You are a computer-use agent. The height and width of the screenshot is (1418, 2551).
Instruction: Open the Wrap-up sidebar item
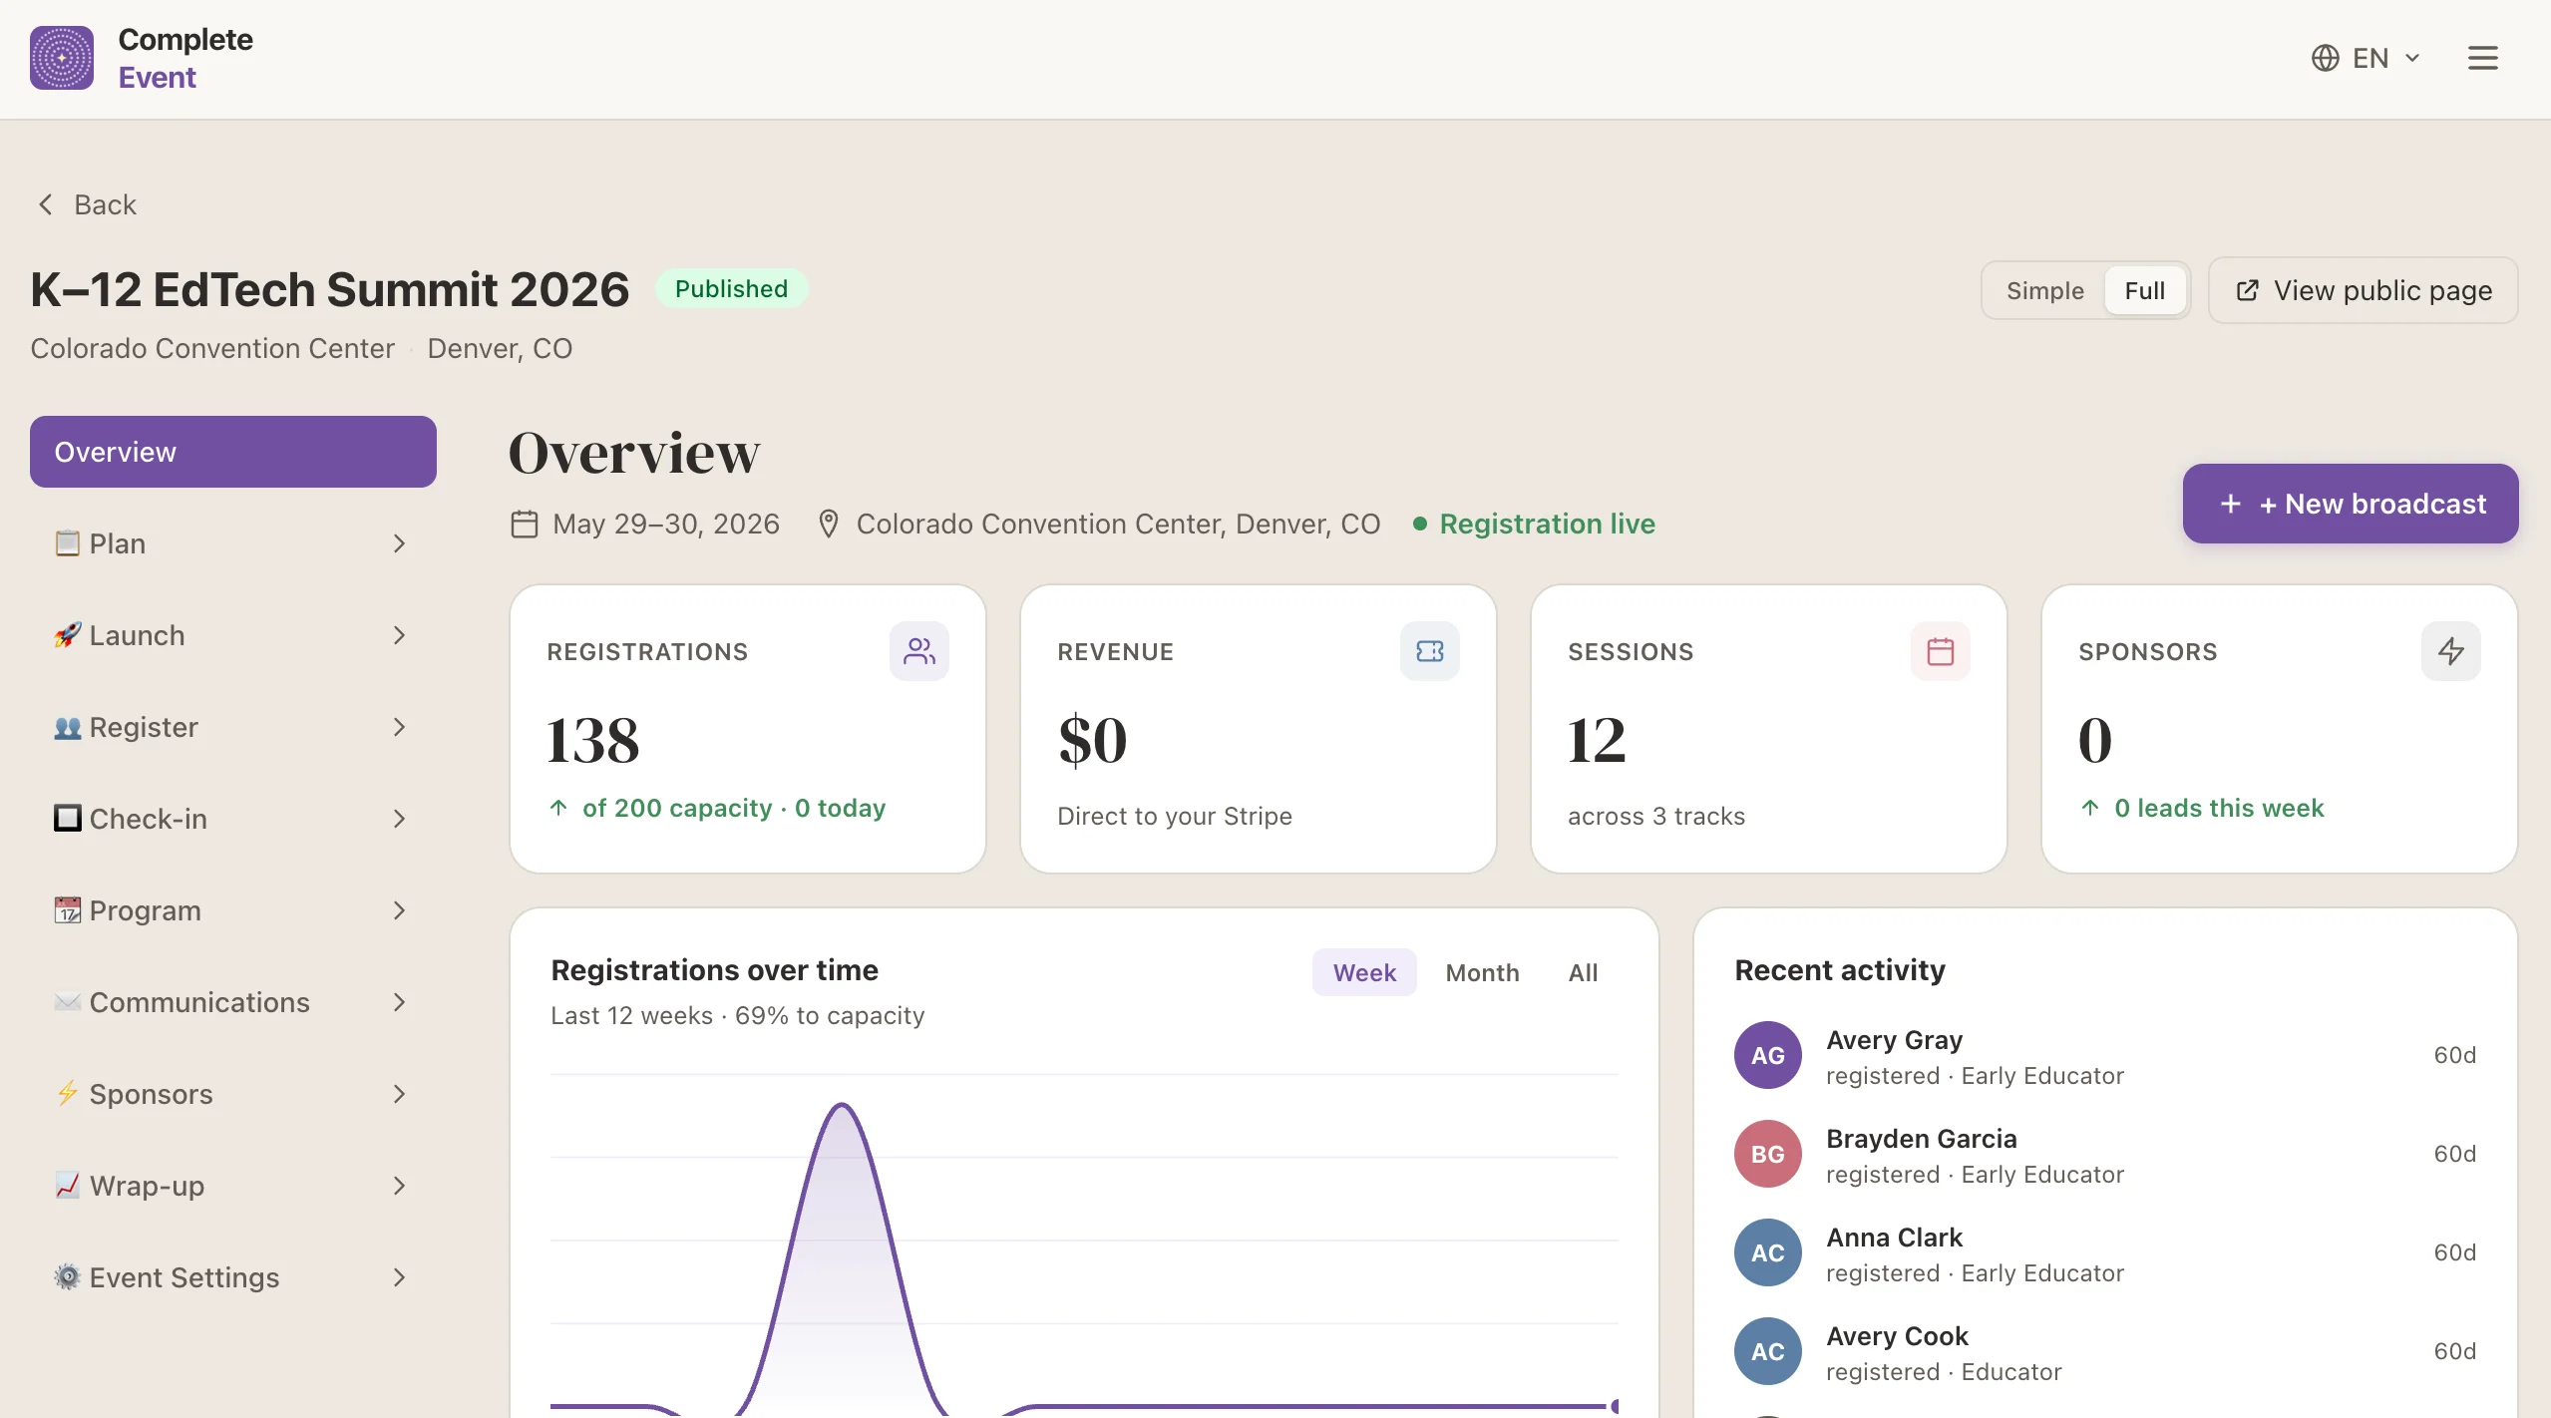click(232, 1186)
